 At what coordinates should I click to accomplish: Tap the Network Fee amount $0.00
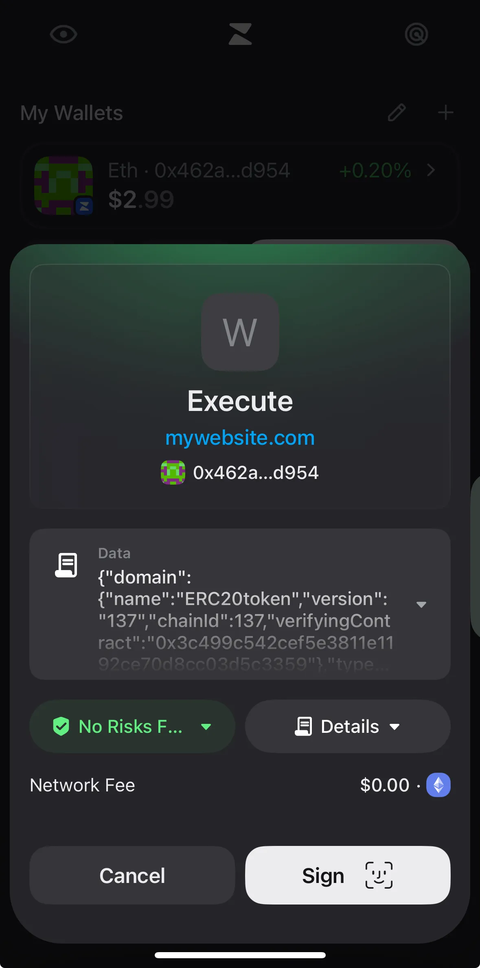point(384,785)
